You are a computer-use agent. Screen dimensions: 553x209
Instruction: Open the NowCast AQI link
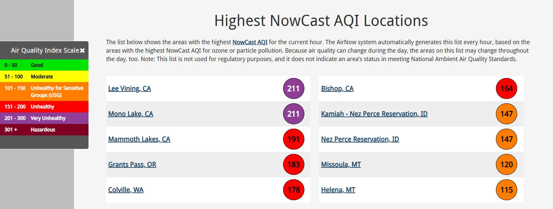click(250, 42)
